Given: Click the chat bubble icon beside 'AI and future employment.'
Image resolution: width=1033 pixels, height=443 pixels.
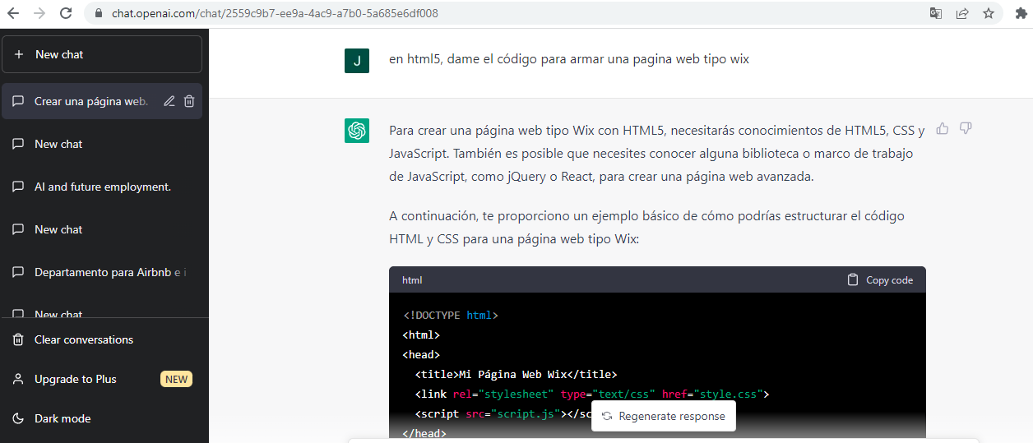Looking at the screenshot, I should (18, 187).
